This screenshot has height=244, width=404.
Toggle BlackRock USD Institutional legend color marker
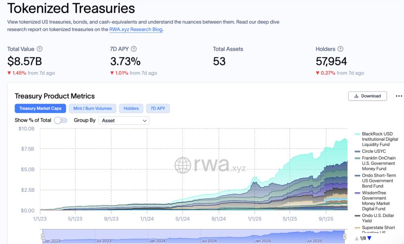358,134
